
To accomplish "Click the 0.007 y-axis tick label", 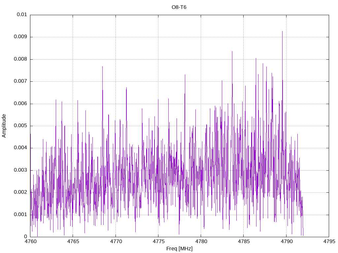I will pyautogui.click(x=20, y=81).
